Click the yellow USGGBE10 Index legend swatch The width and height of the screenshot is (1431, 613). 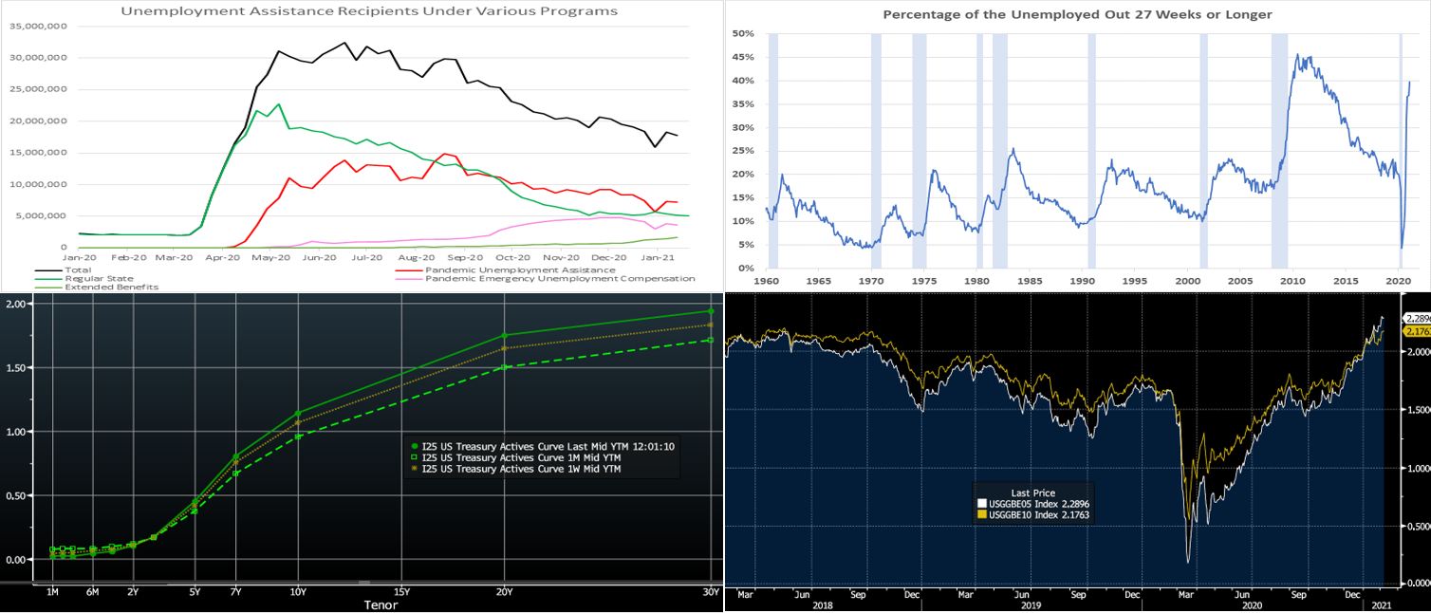[x=982, y=514]
